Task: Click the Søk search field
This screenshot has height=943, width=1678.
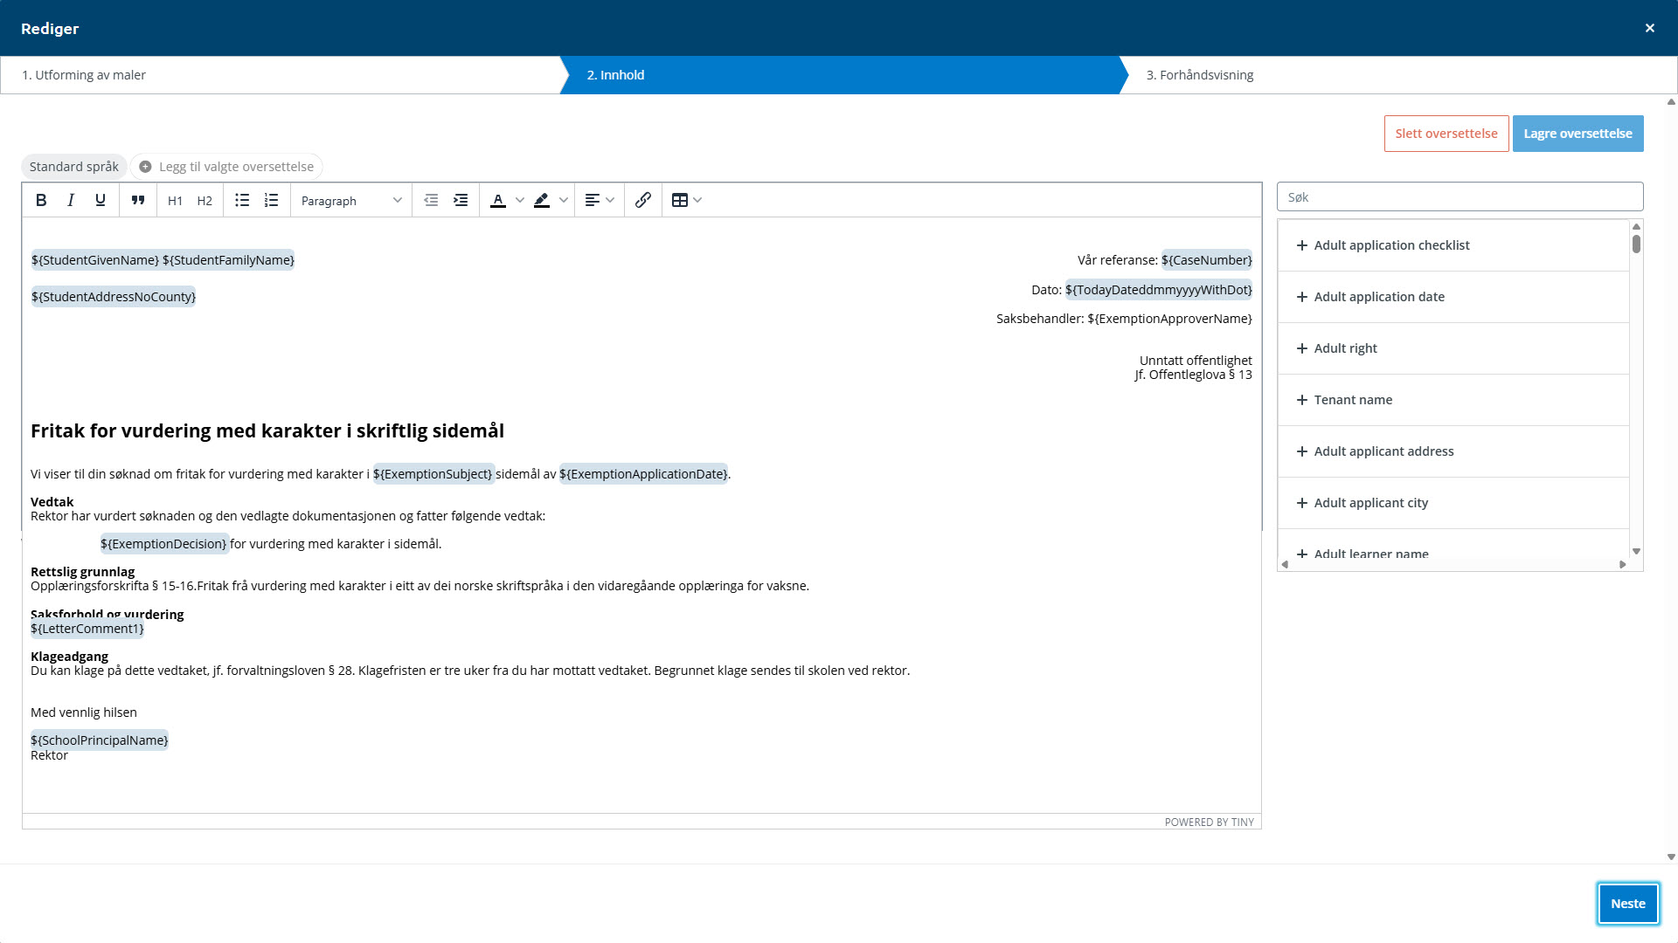Action: click(x=1460, y=197)
